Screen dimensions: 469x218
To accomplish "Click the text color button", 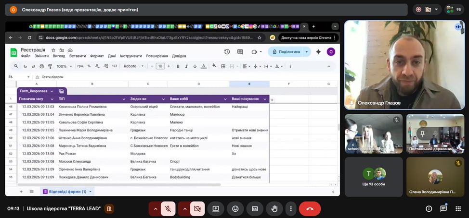I will pos(203,66).
